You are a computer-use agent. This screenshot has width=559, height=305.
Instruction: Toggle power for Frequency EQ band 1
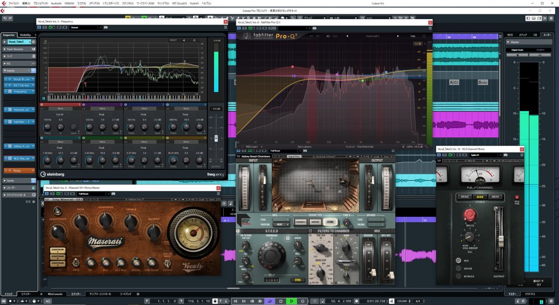42,104
